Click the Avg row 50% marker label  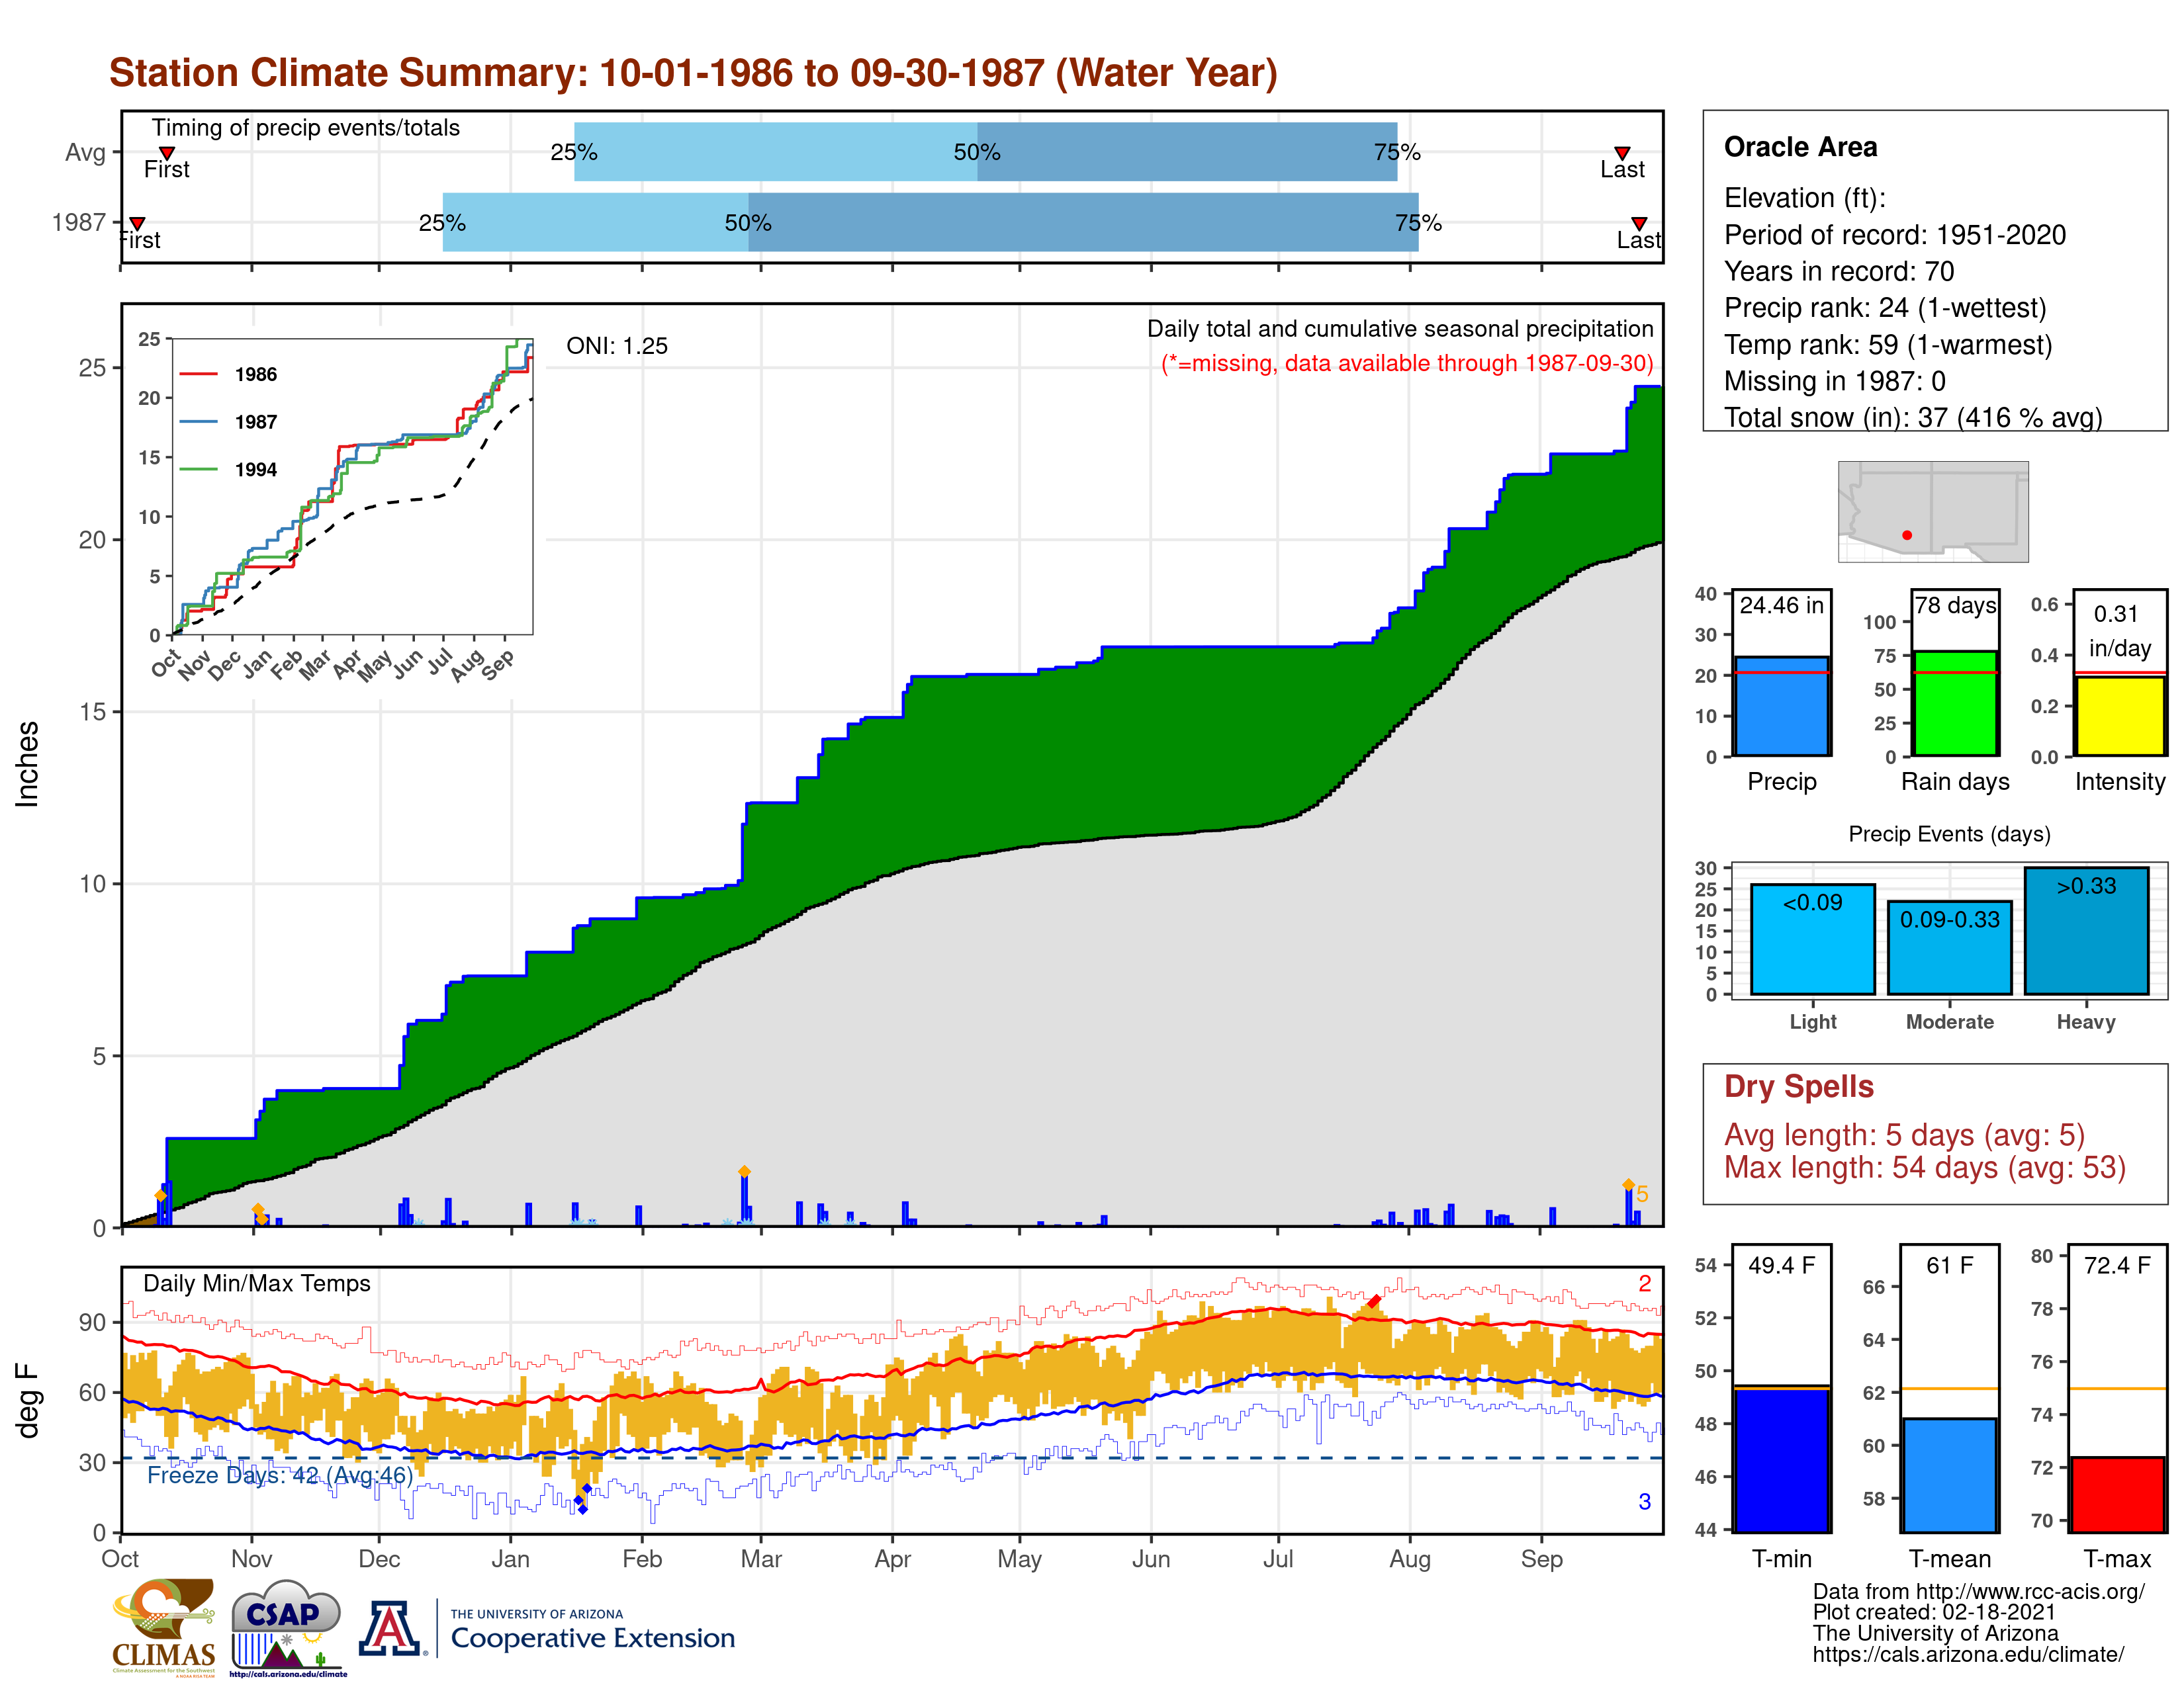(977, 152)
